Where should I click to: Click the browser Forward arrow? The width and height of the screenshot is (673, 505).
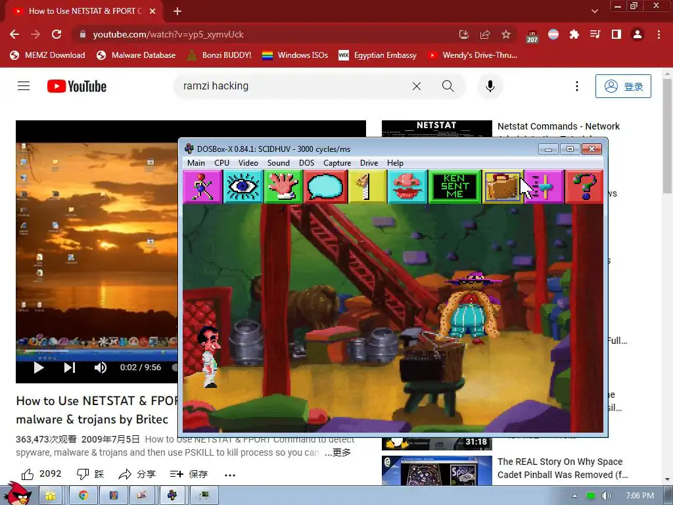(x=35, y=34)
